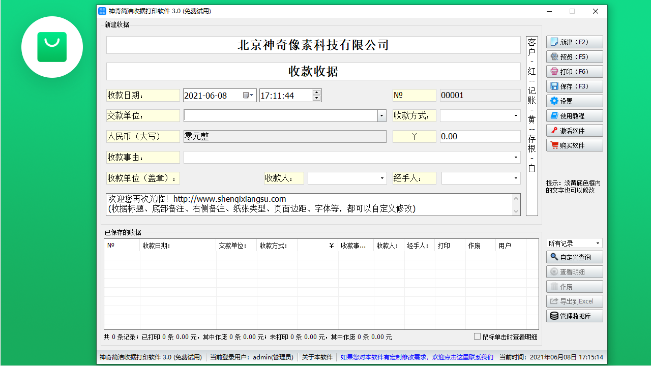This screenshot has height=366, width=651.
Task: Sort by 打印 column header
Action: pos(450,246)
